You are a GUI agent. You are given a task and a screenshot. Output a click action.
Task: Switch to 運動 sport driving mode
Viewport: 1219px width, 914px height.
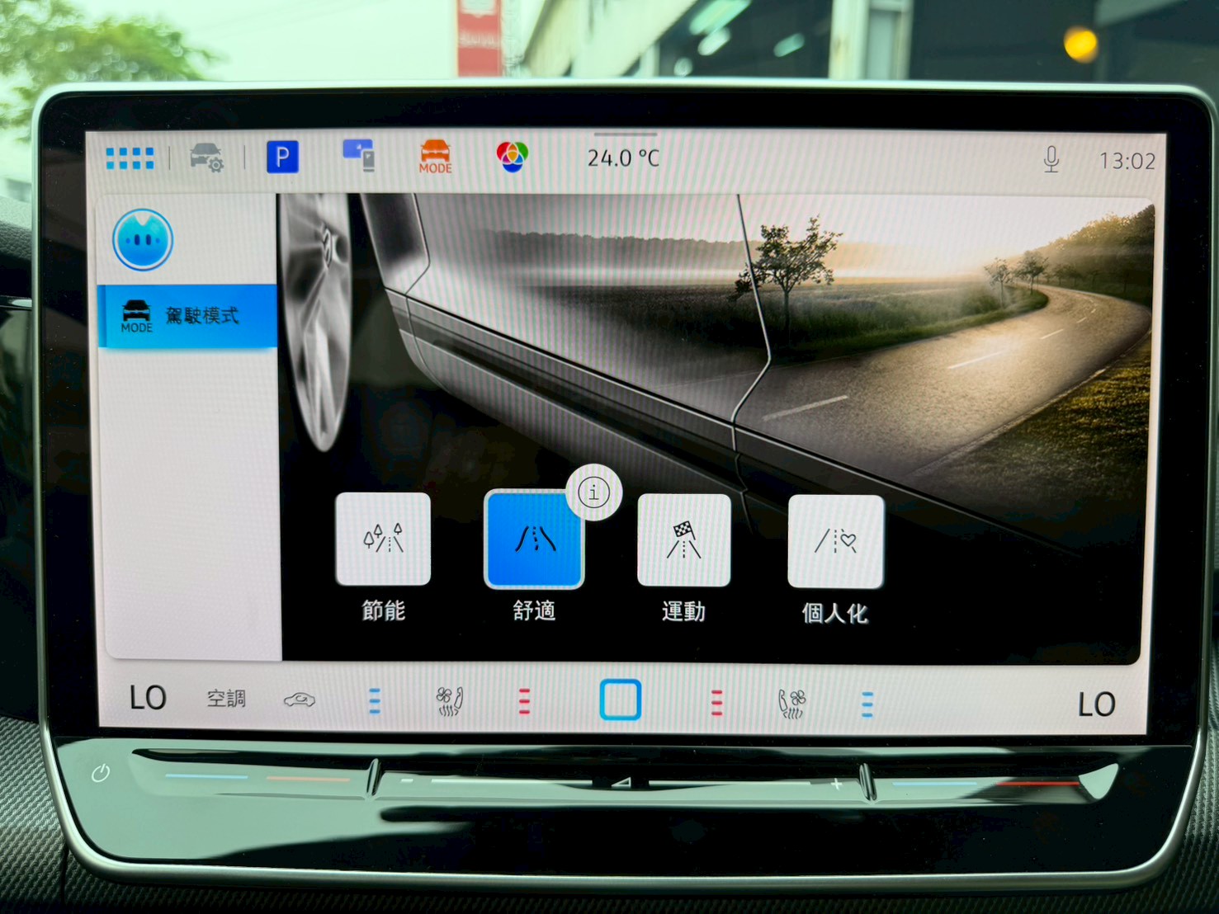click(x=683, y=541)
